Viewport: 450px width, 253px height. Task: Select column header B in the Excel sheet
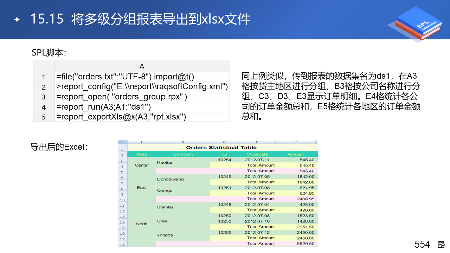click(183, 142)
